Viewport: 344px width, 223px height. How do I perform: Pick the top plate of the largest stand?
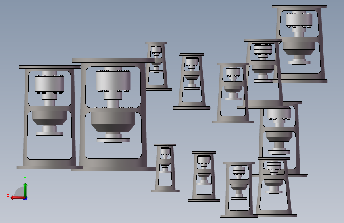(113, 60)
